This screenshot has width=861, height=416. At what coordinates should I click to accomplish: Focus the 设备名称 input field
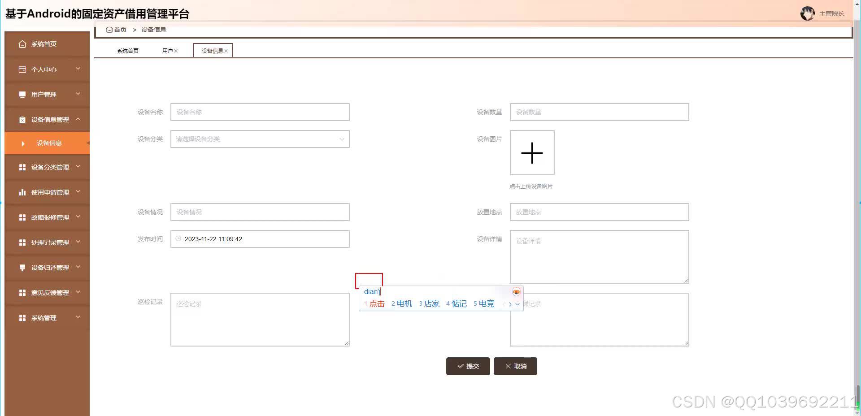click(260, 112)
